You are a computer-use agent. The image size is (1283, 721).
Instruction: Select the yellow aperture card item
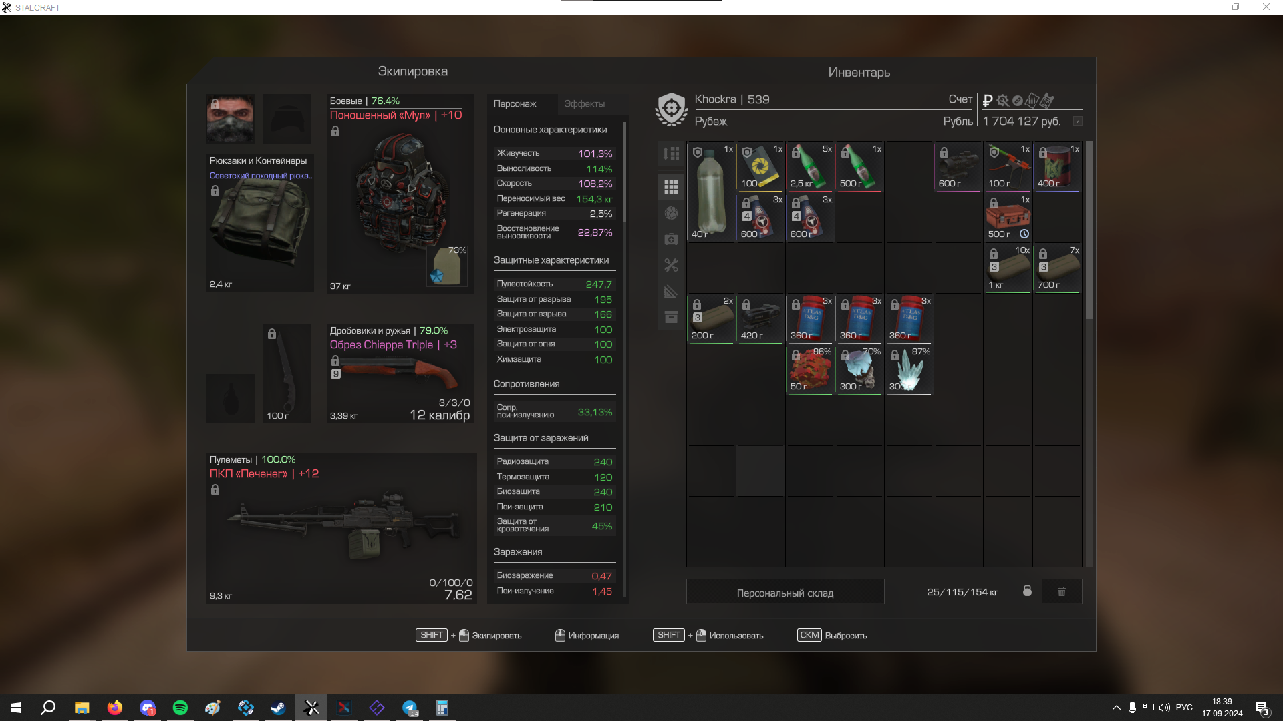(760, 166)
